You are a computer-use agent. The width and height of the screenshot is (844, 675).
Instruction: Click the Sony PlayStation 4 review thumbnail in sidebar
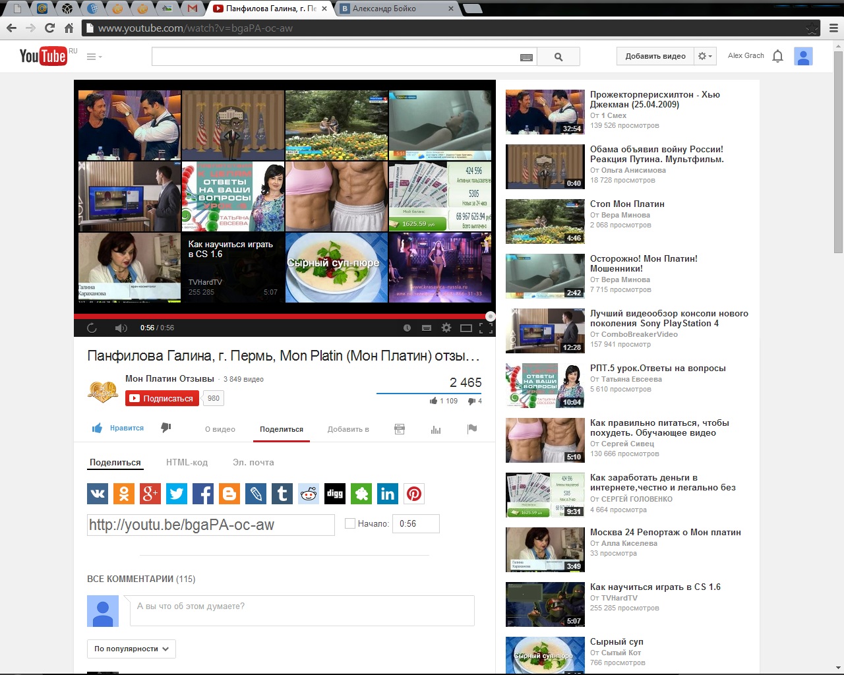click(545, 331)
